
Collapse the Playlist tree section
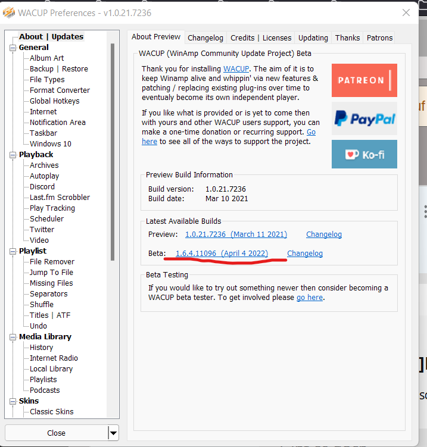(x=13, y=251)
